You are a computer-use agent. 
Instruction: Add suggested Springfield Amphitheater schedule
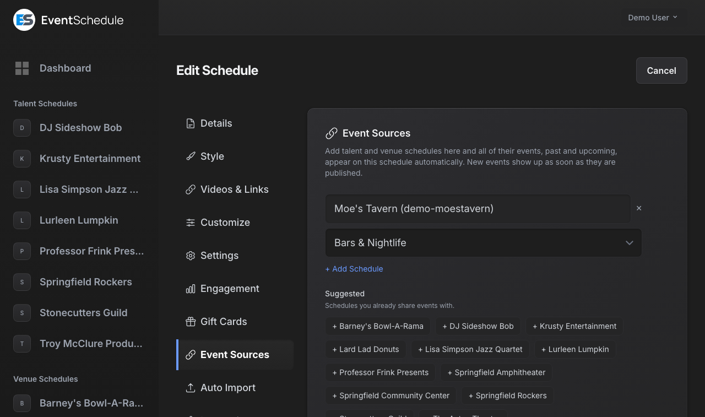tap(496, 372)
